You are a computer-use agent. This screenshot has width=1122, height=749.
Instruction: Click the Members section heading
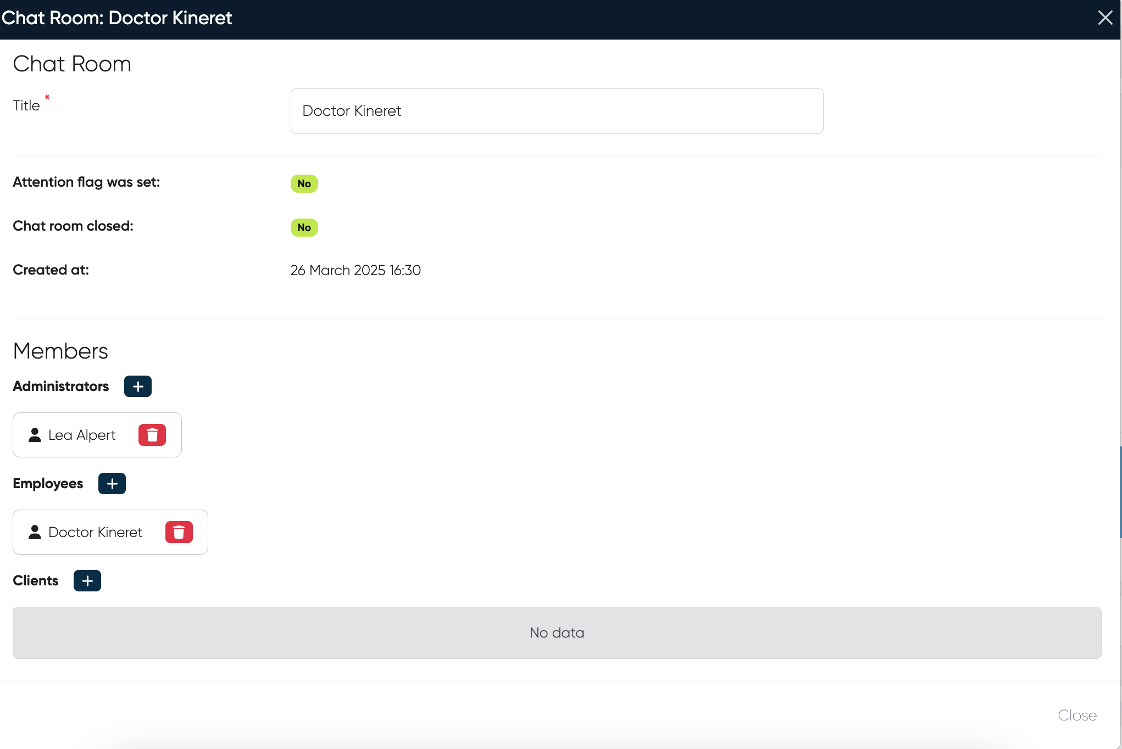tap(60, 351)
